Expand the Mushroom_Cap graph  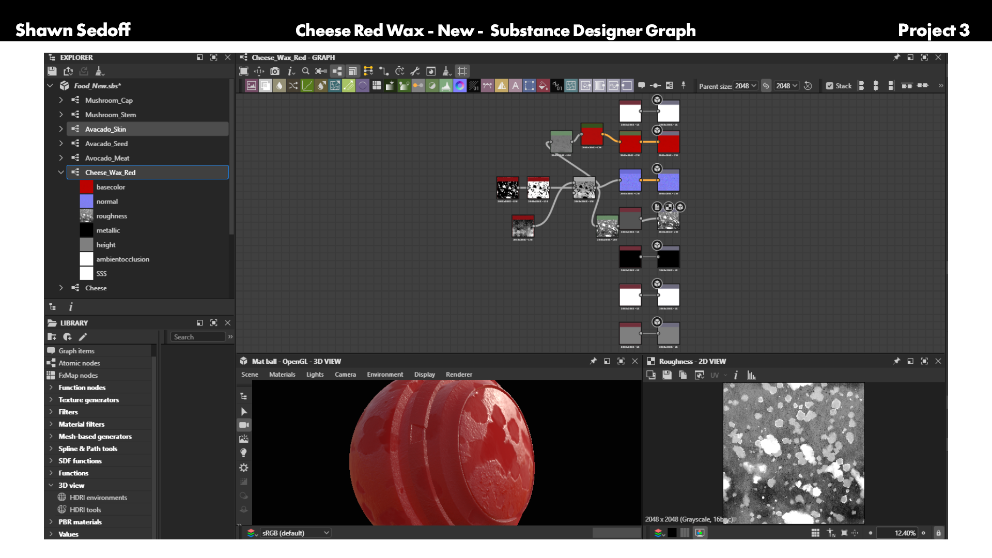pyautogui.click(x=61, y=100)
